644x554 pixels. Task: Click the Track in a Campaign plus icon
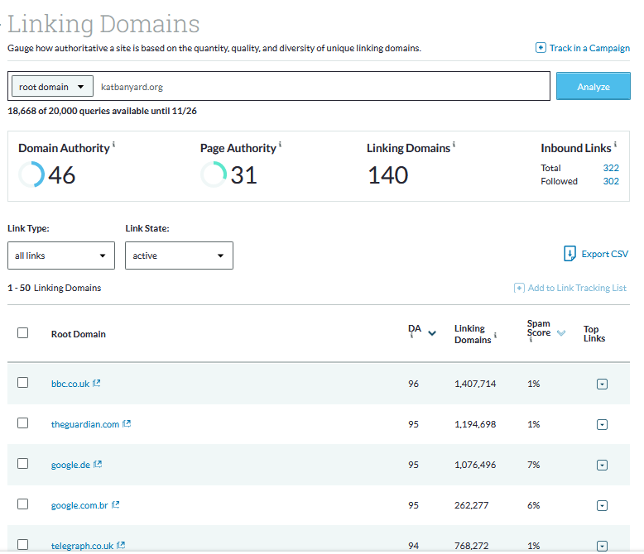click(541, 48)
